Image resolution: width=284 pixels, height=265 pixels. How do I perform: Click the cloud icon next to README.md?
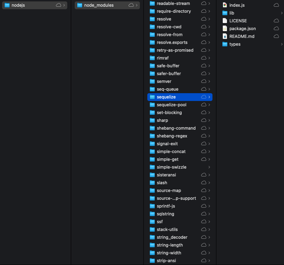pos(276,36)
